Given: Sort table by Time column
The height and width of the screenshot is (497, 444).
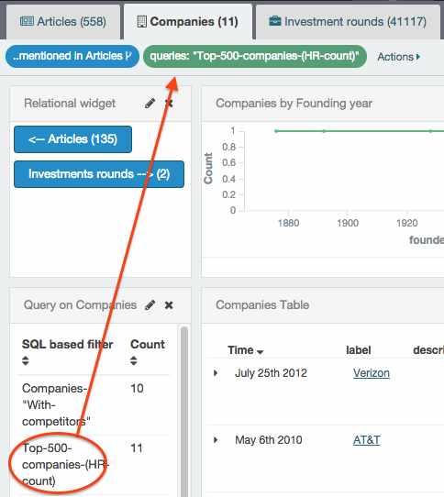Looking at the screenshot, I should (245, 350).
